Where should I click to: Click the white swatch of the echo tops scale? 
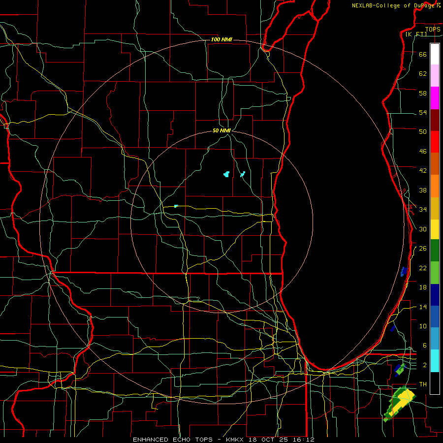[435, 54]
